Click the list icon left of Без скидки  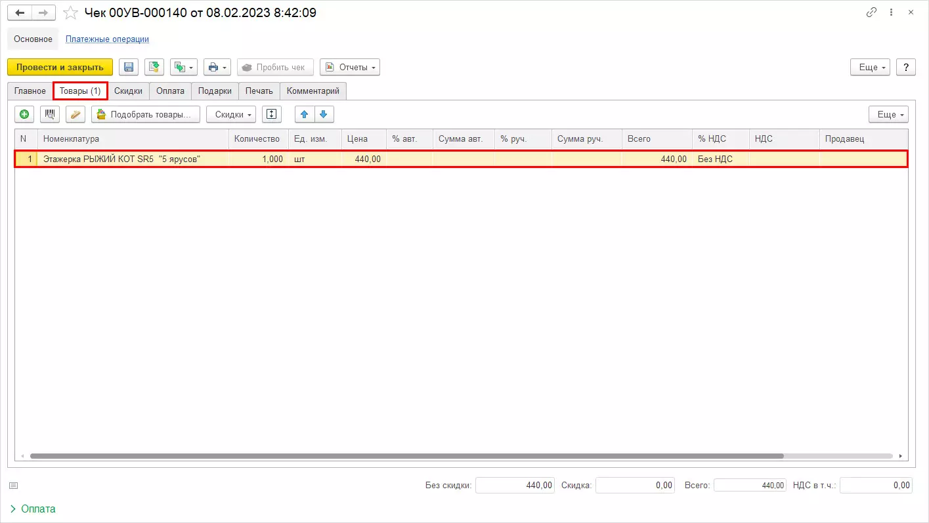tap(14, 486)
